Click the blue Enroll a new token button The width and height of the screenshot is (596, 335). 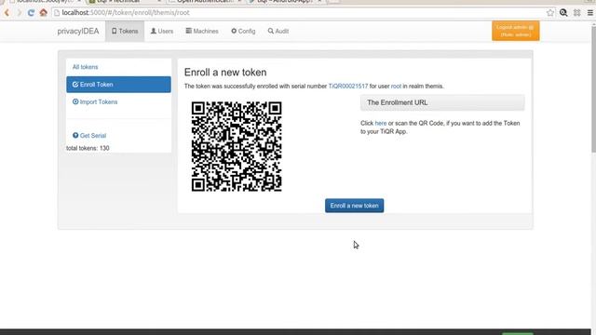click(x=354, y=206)
